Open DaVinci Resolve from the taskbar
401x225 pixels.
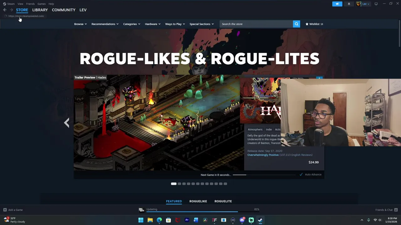pos(205,220)
